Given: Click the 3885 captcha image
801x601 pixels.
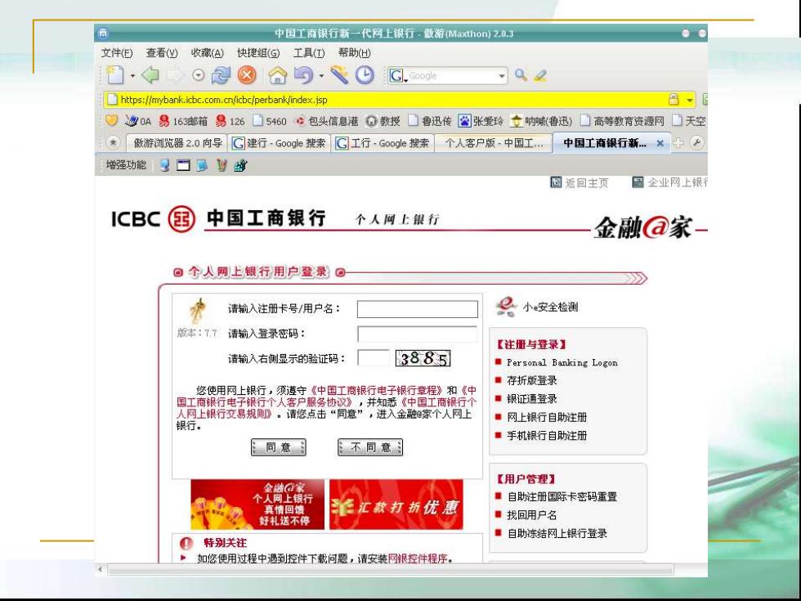Looking at the screenshot, I should tap(423, 358).
